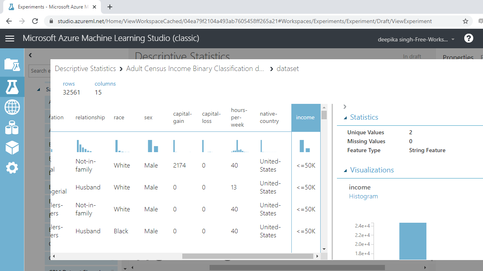
Task: Select the income column header
Action: tap(305, 117)
